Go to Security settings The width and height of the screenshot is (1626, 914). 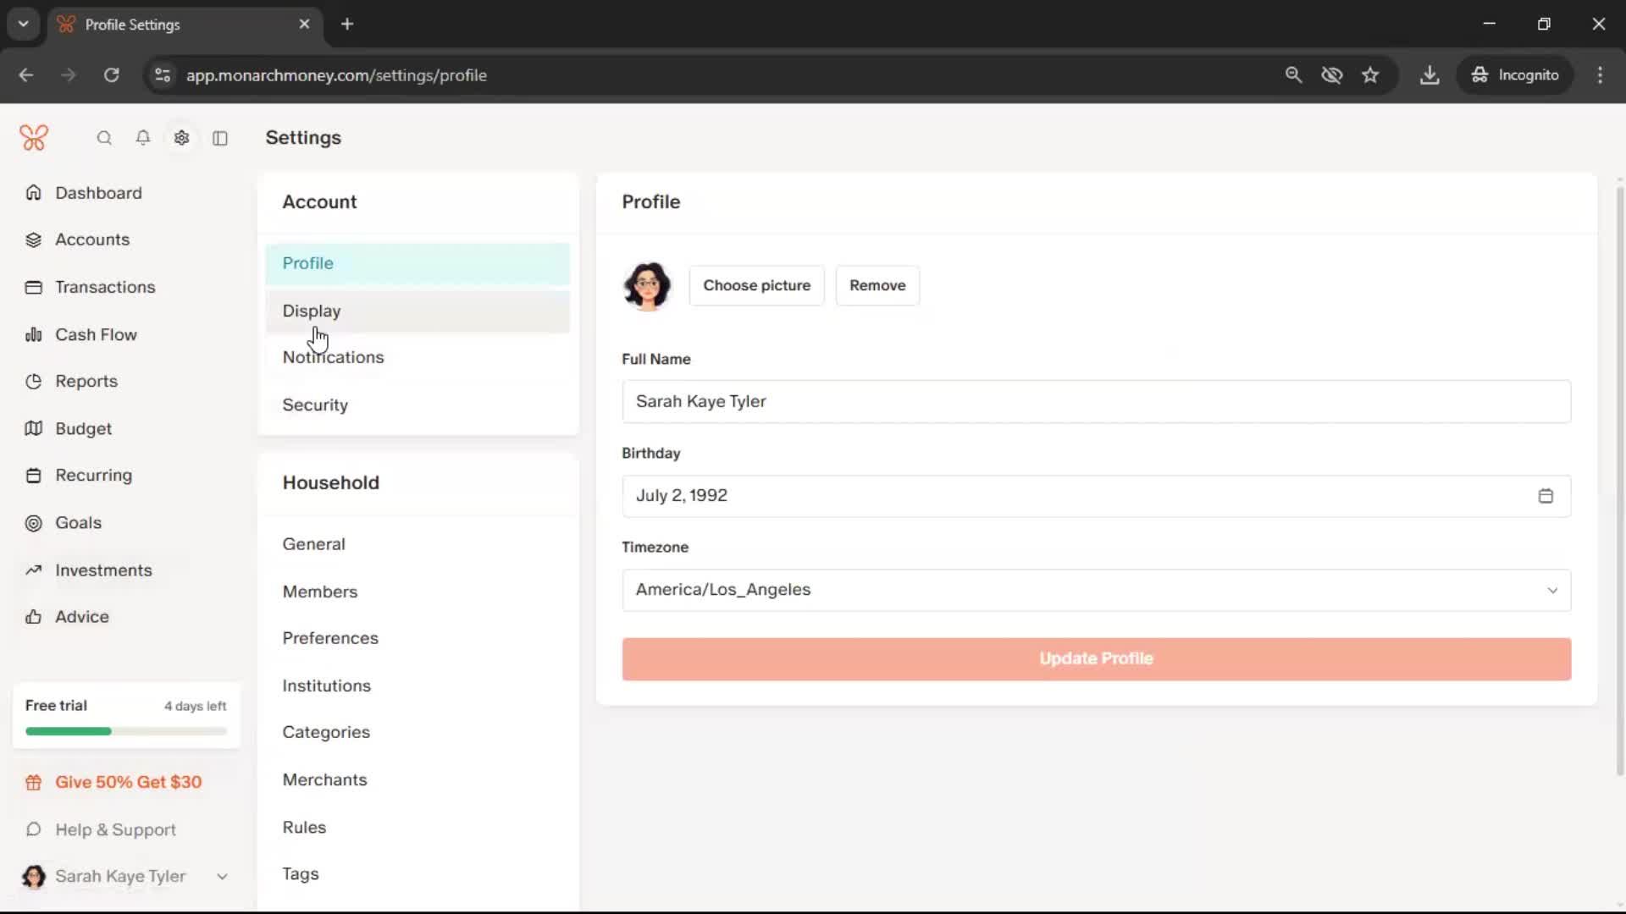click(x=315, y=405)
